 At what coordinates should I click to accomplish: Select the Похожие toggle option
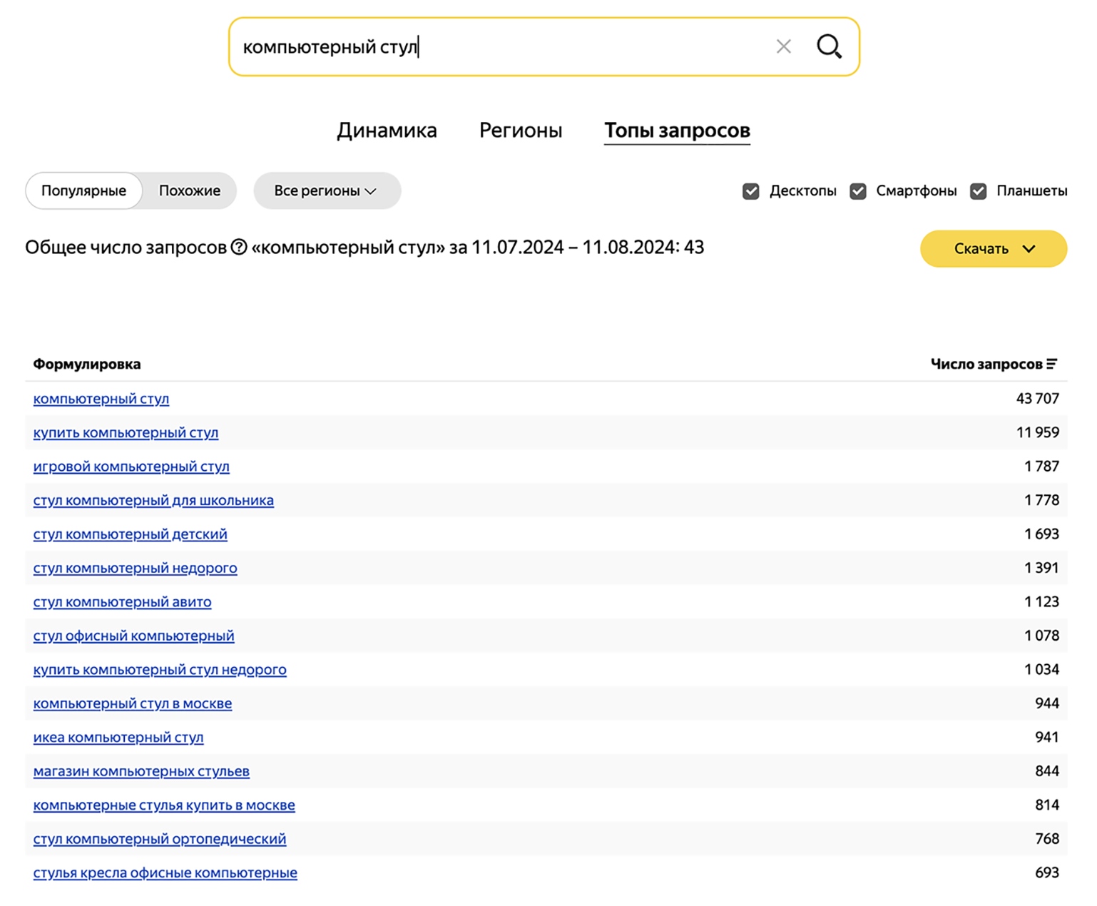(x=189, y=191)
